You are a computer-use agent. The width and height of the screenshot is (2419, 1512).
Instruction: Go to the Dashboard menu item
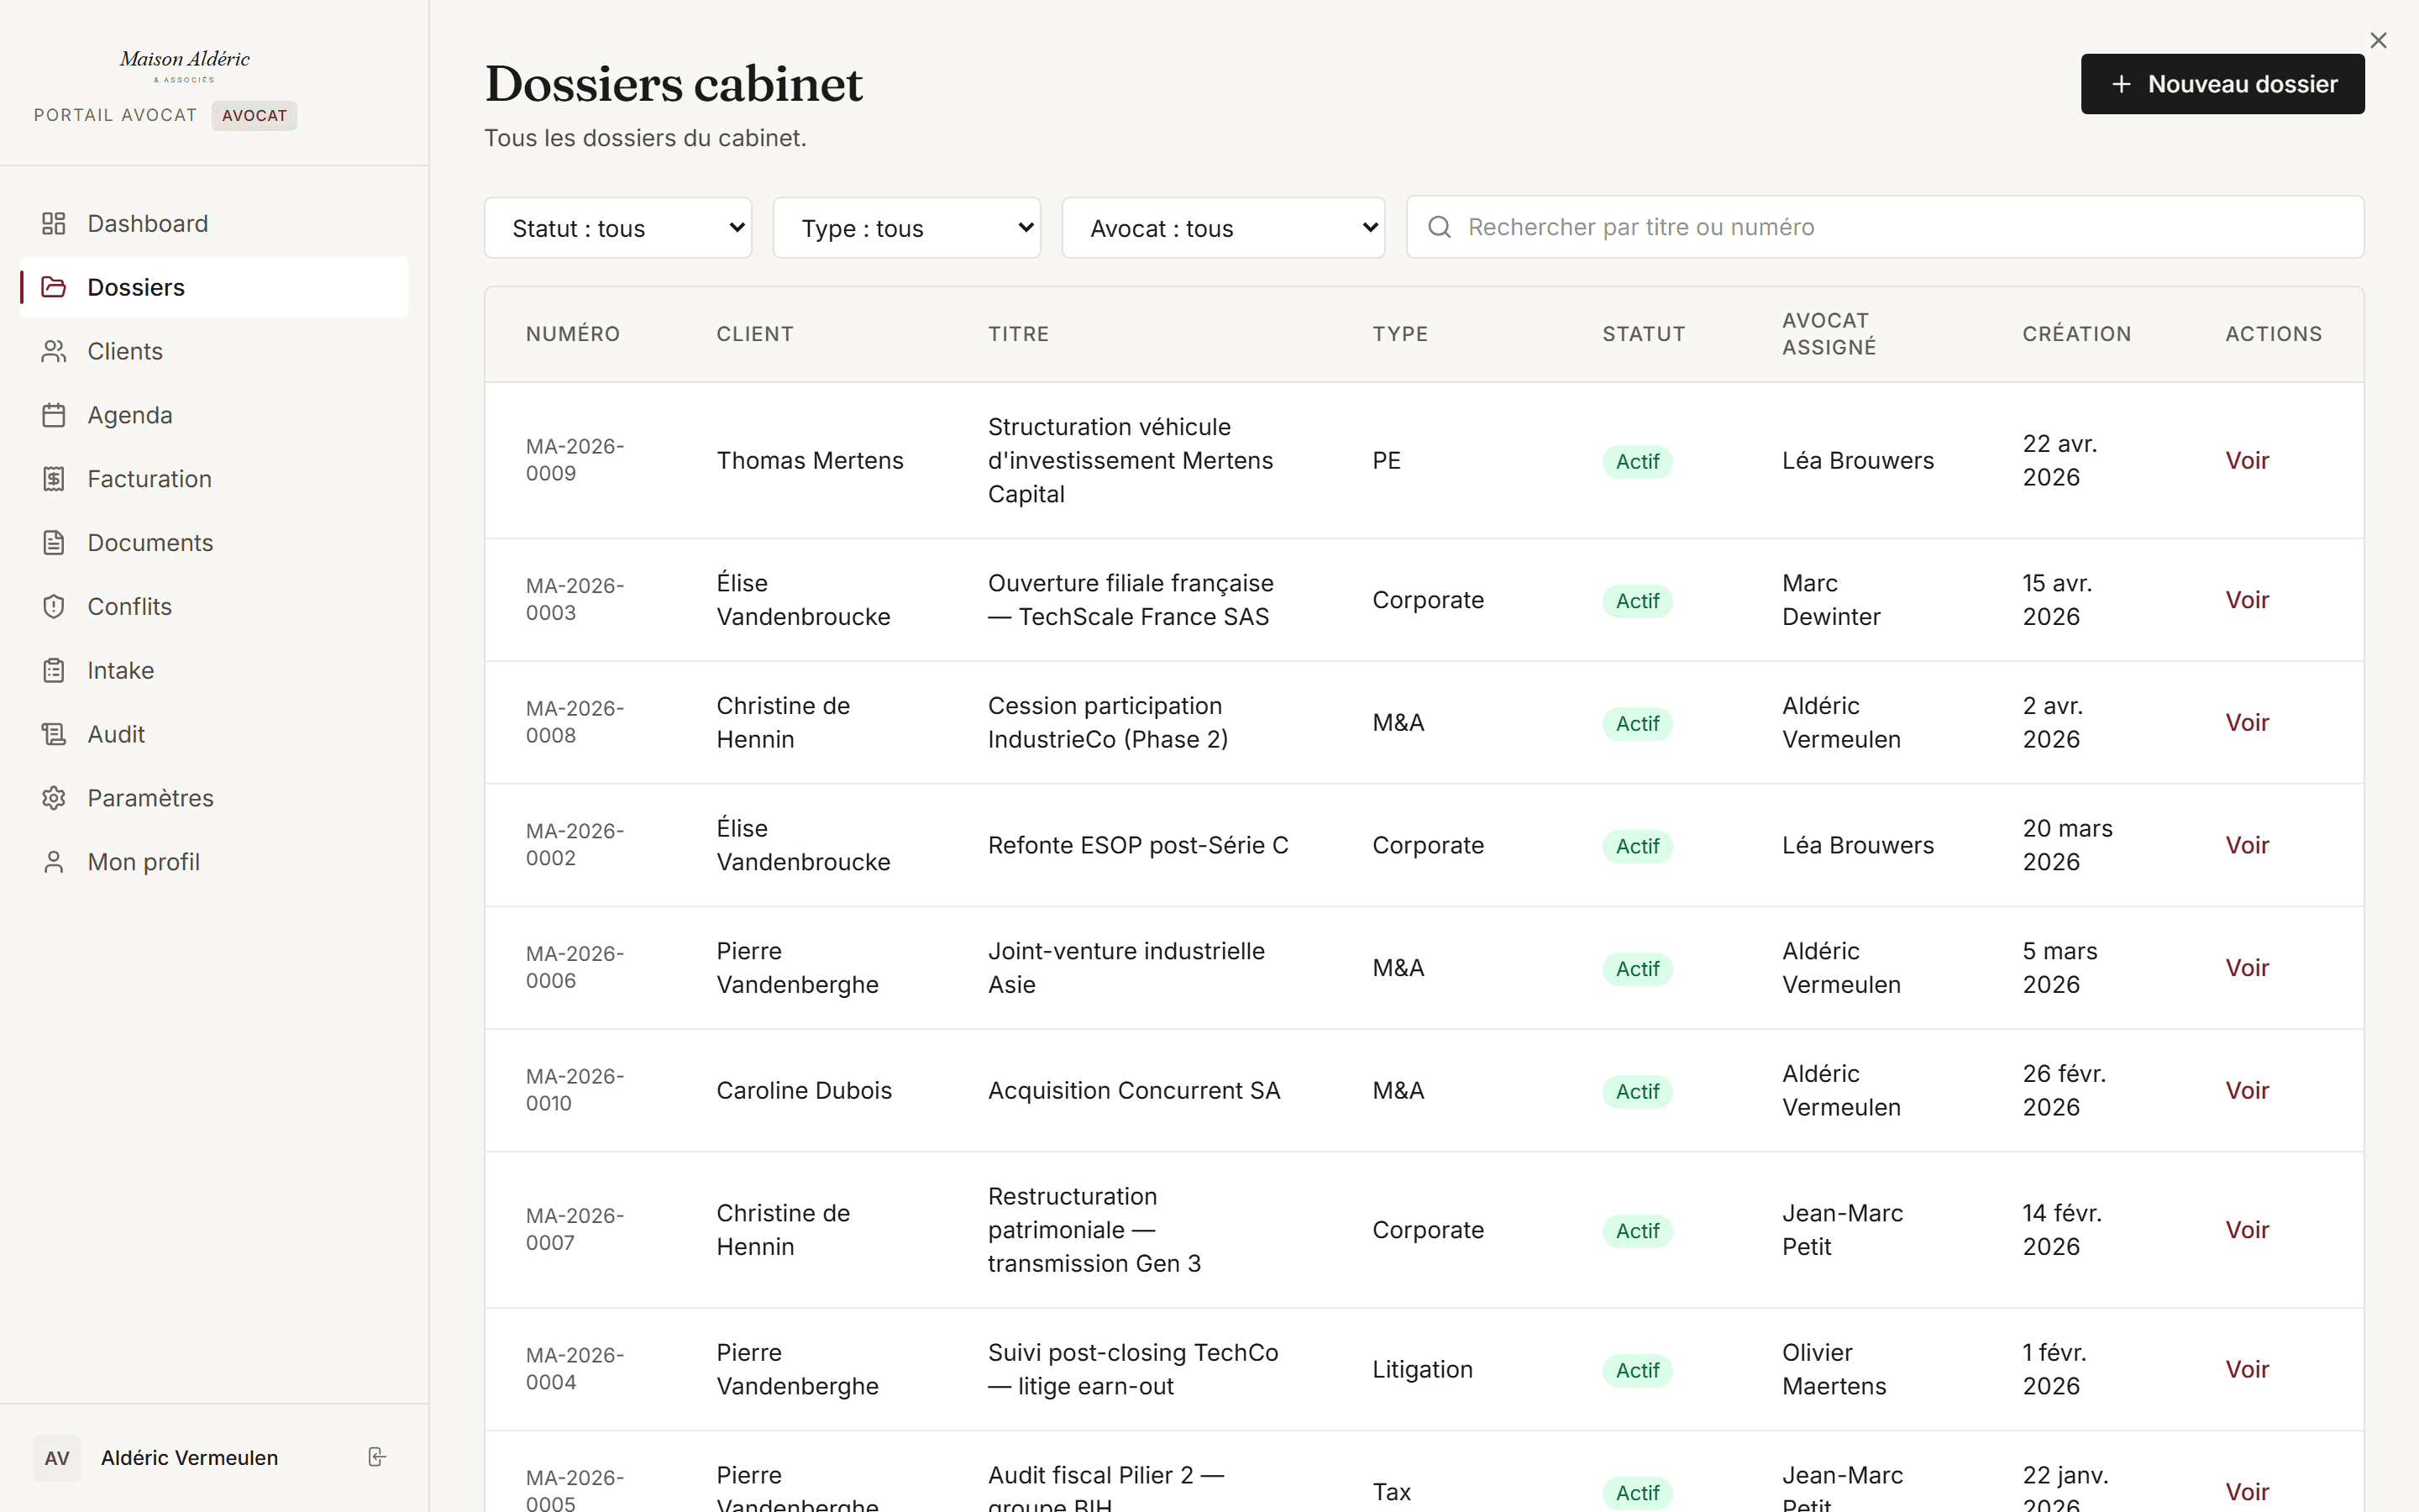pyautogui.click(x=214, y=223)
